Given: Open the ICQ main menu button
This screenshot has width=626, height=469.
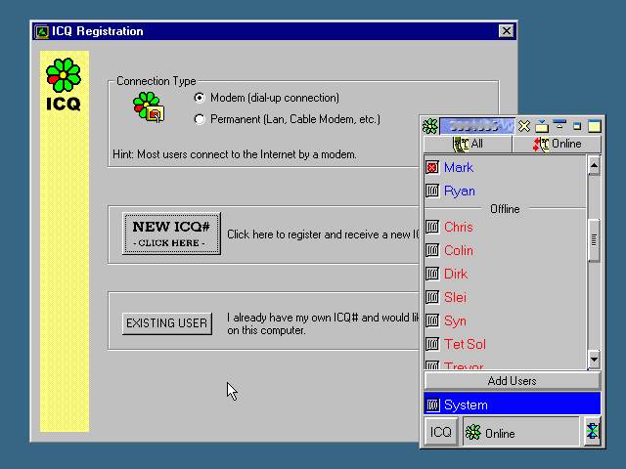Looking at the screenshot, I should coord(441,433).
